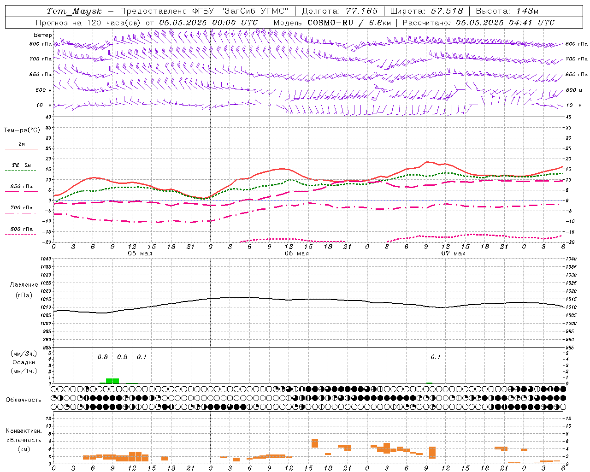Click the "Td 2м" dew point legend entry
The image size is (590, 472).
(x=22, y=165)
